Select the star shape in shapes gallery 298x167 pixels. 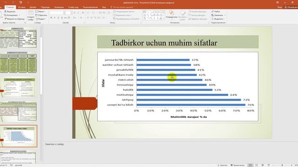pyautogui.click(x=161, y=19)
